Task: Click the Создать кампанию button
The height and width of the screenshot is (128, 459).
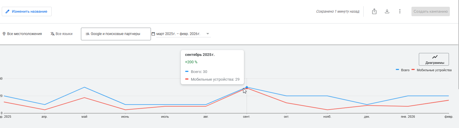Action: (430, 11)
